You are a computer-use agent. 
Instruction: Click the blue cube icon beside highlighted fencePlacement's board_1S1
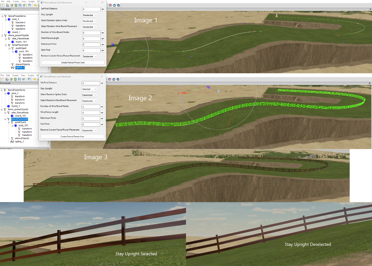click(x=13, y=116)
